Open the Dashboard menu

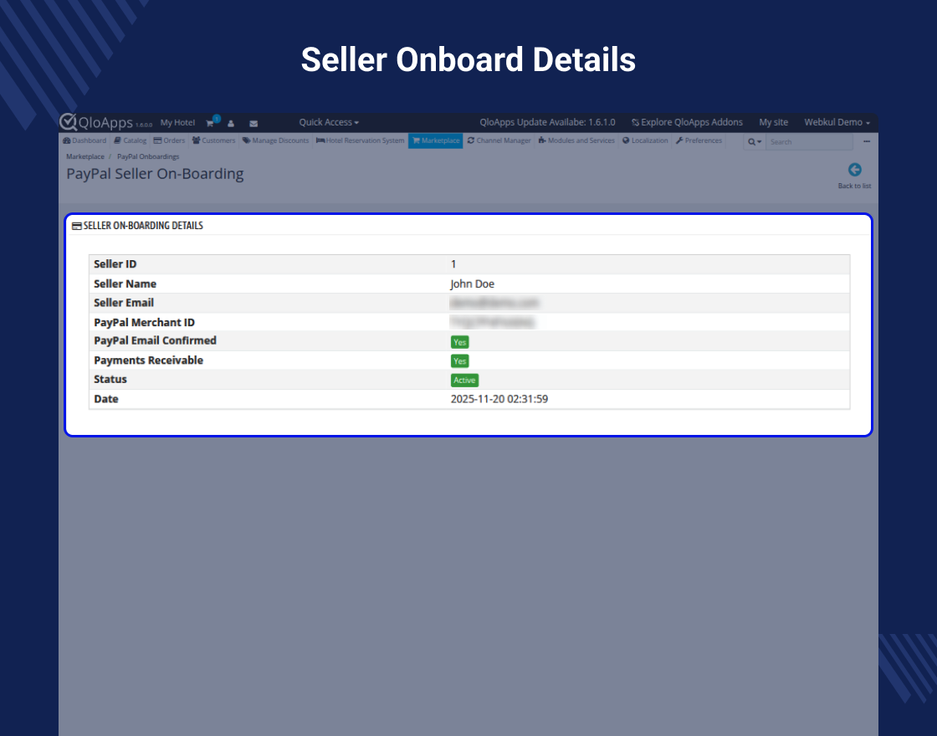tap(84, 141)
